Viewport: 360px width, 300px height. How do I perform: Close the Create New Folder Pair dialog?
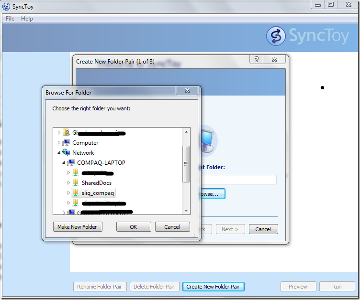tap(274, 59)
